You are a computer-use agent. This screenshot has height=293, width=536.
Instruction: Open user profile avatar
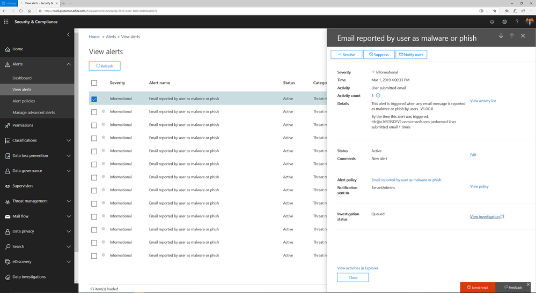(530, 21)
